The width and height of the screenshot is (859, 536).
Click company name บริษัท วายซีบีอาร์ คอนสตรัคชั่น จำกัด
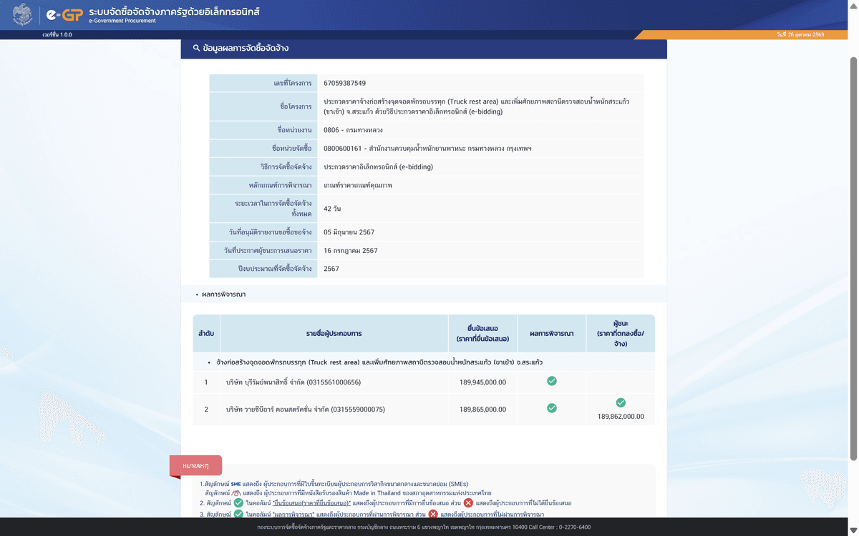pos(306,410)
